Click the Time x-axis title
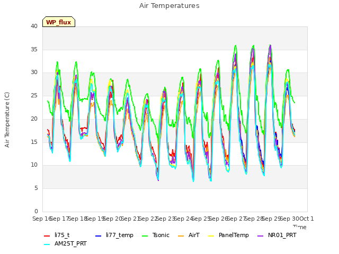 pos(300,227)
